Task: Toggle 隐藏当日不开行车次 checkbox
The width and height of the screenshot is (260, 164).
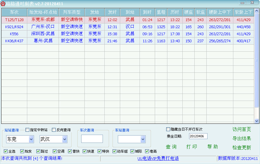Action: click(x=168, y=129)
